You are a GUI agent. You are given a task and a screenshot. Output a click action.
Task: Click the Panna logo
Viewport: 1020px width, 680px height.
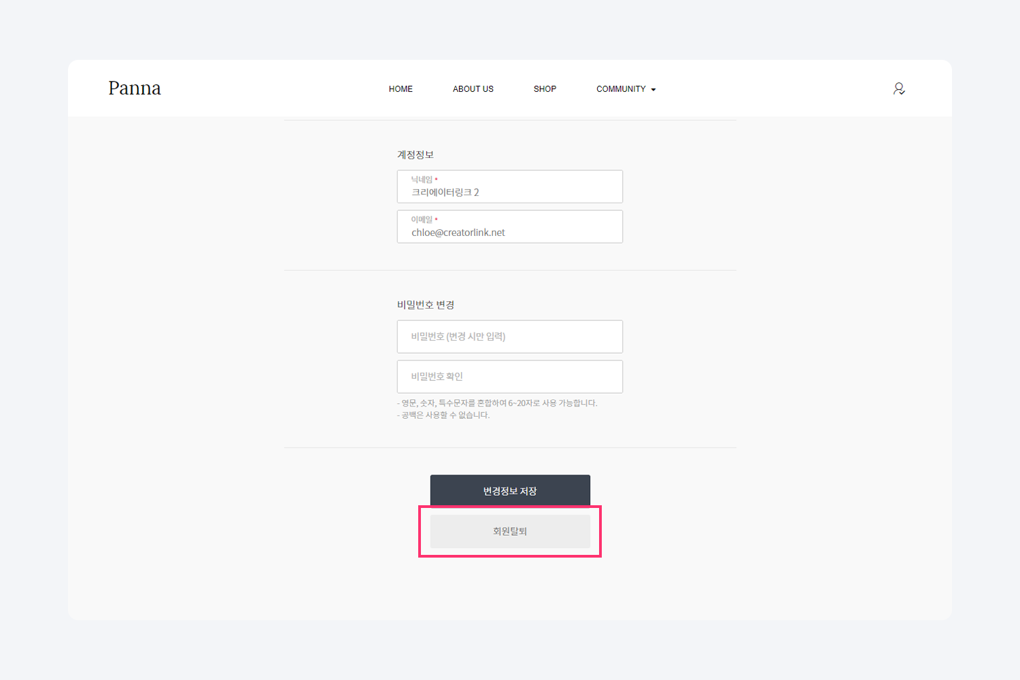point(135,88)
